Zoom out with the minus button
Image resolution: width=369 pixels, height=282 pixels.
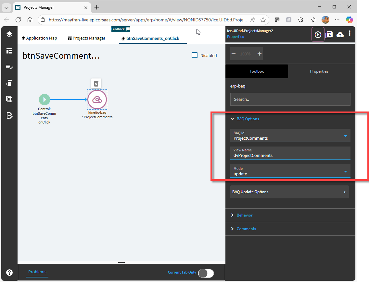[234, 54]
